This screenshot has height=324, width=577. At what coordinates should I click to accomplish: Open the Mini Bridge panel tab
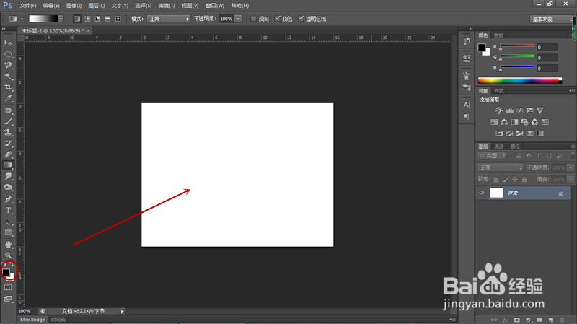pos(32,320)
